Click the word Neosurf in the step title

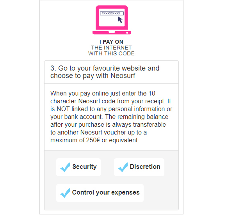click(x=123, y=76)
